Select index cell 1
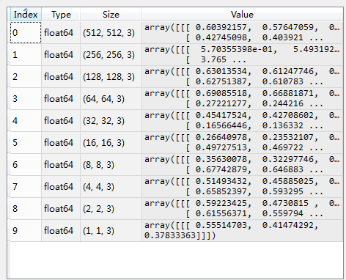The image size is (346, 280). (x=26, y=54)
